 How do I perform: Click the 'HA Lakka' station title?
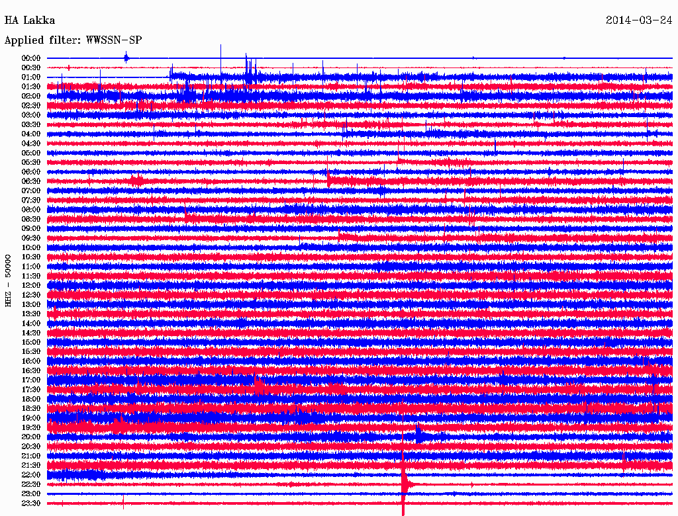tap(30, 21)
